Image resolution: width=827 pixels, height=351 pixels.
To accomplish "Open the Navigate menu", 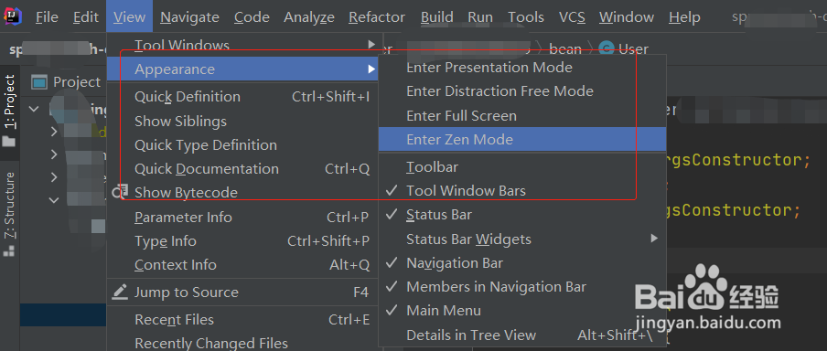I will pos(190,16).
